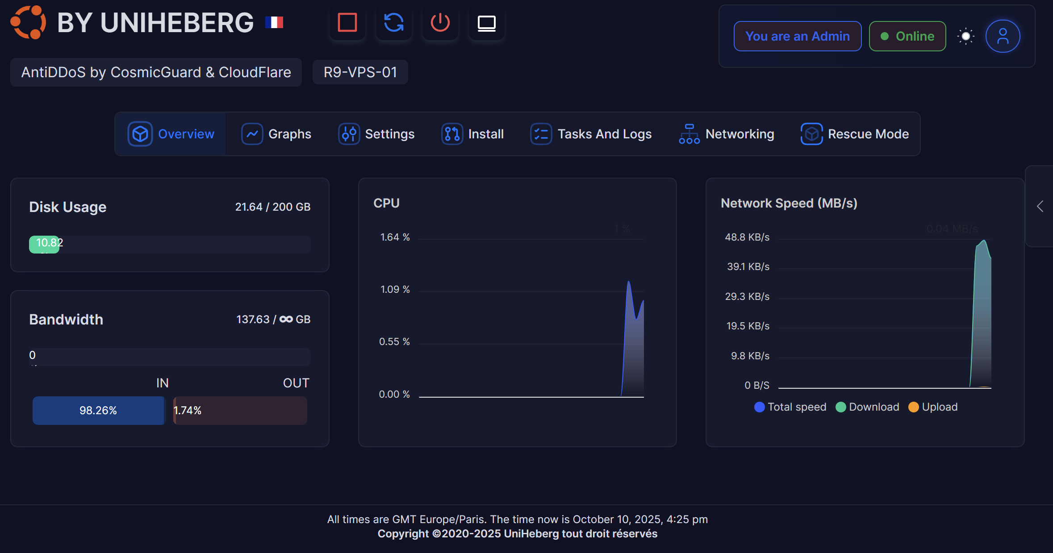Open the Networking tab

(727, 134)
